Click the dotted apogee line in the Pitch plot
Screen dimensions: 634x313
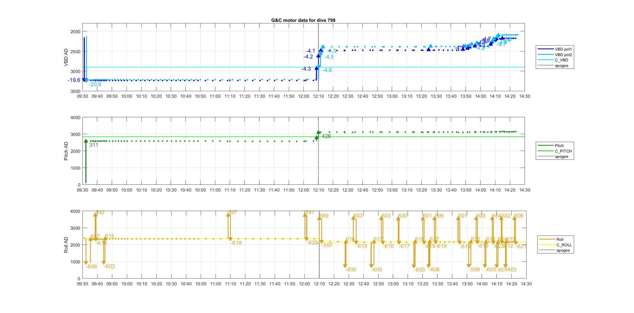click(318, 151)
